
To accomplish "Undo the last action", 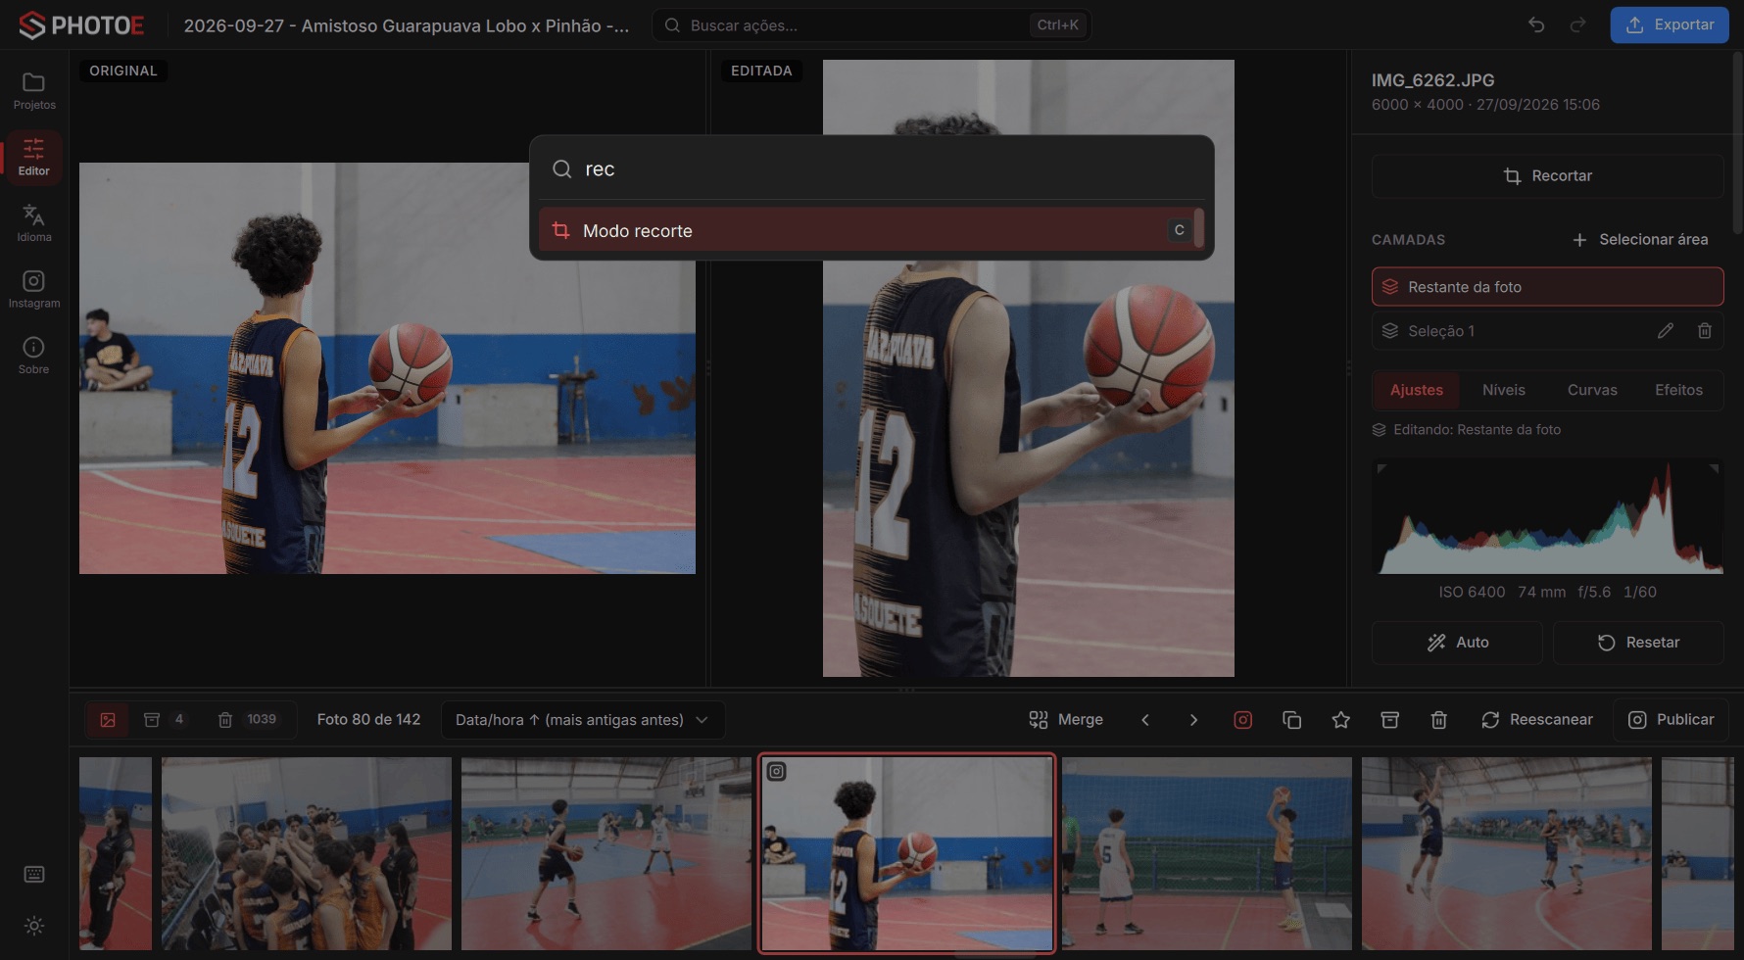I will (1536, 24).
